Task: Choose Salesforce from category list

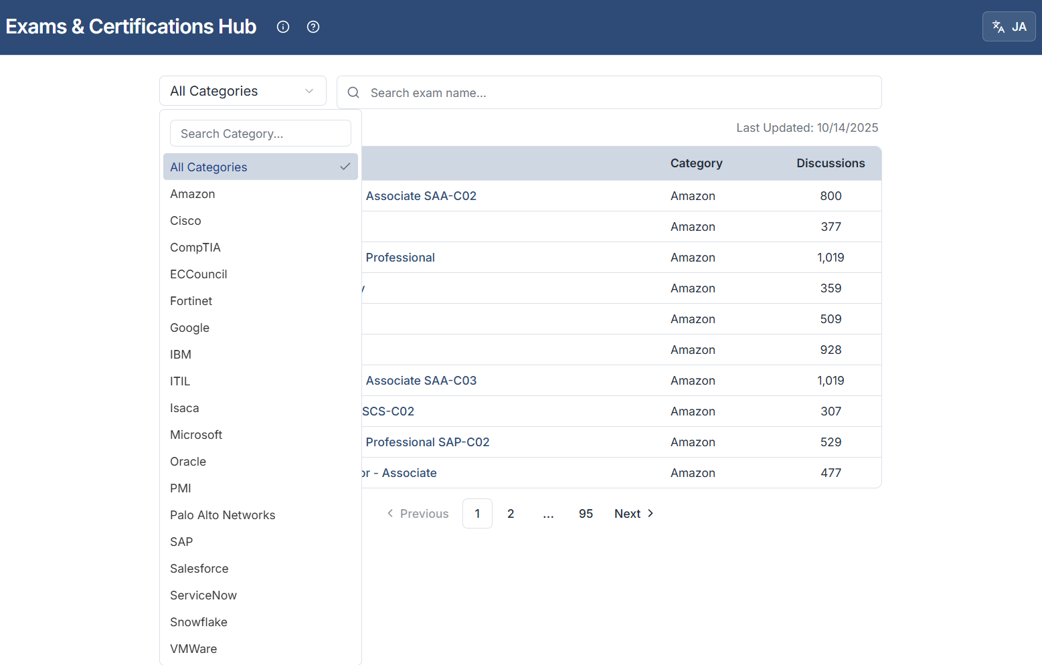Action: point(260,568)
